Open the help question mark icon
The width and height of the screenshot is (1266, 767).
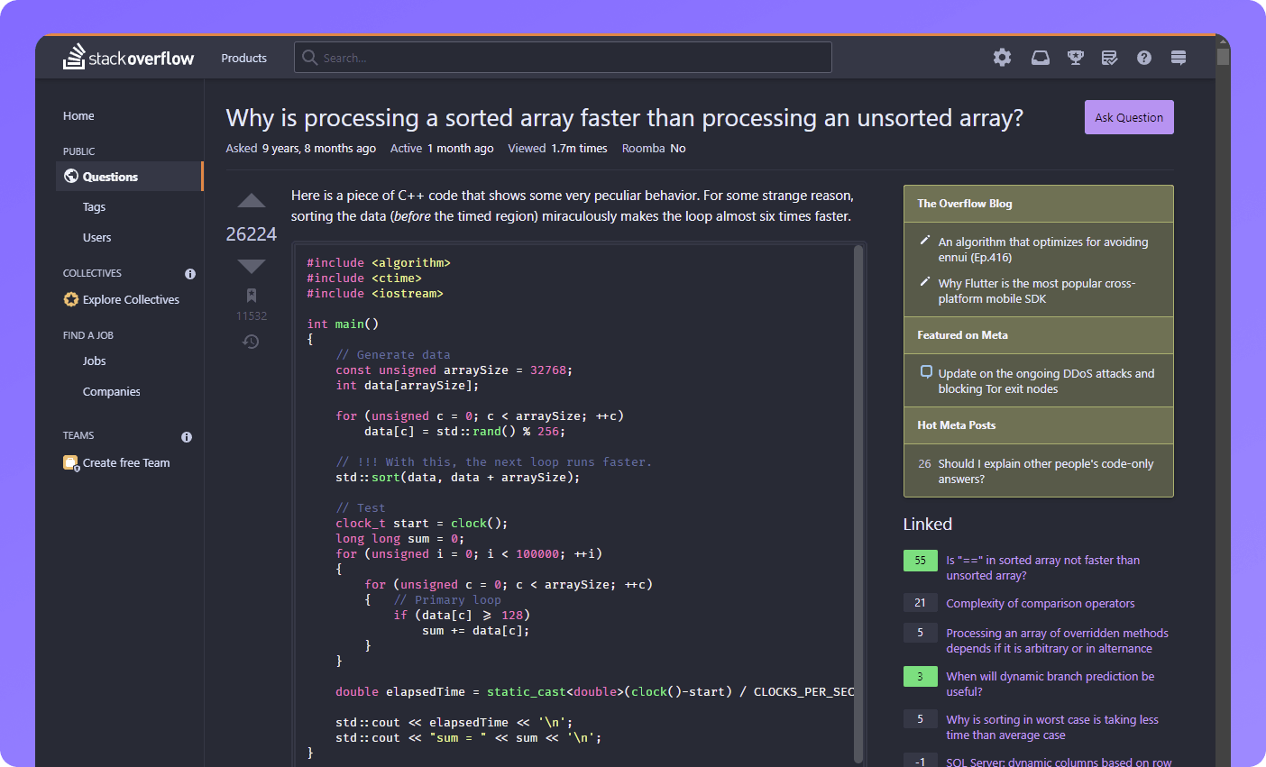(1143, 57)
